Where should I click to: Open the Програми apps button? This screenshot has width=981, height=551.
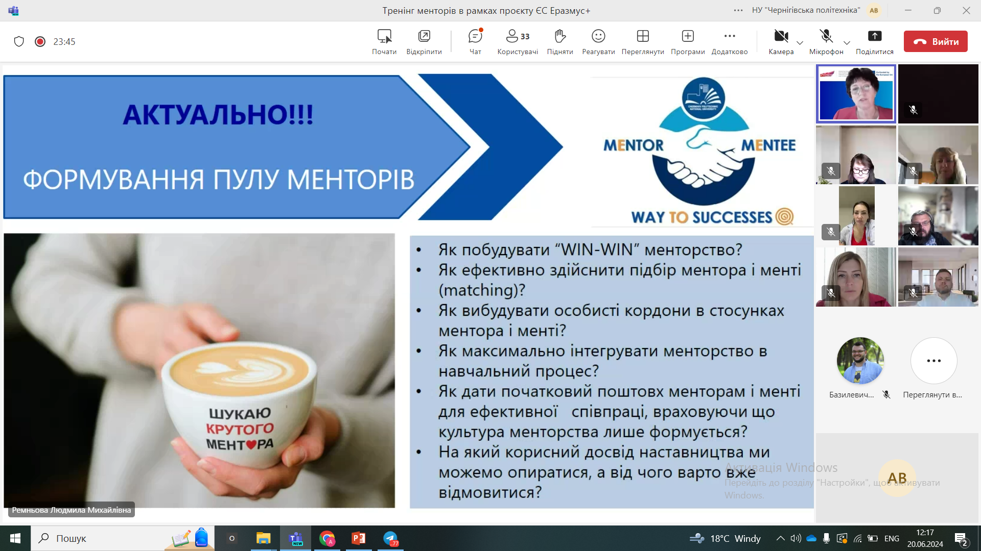(688, 41)
